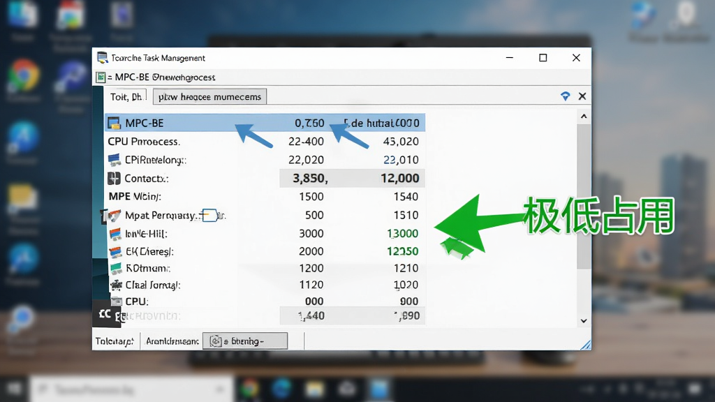The image size is (715, 402).
Task: Click the icon next to CPiRnetelong row
Action: click(x=115, y=160)
